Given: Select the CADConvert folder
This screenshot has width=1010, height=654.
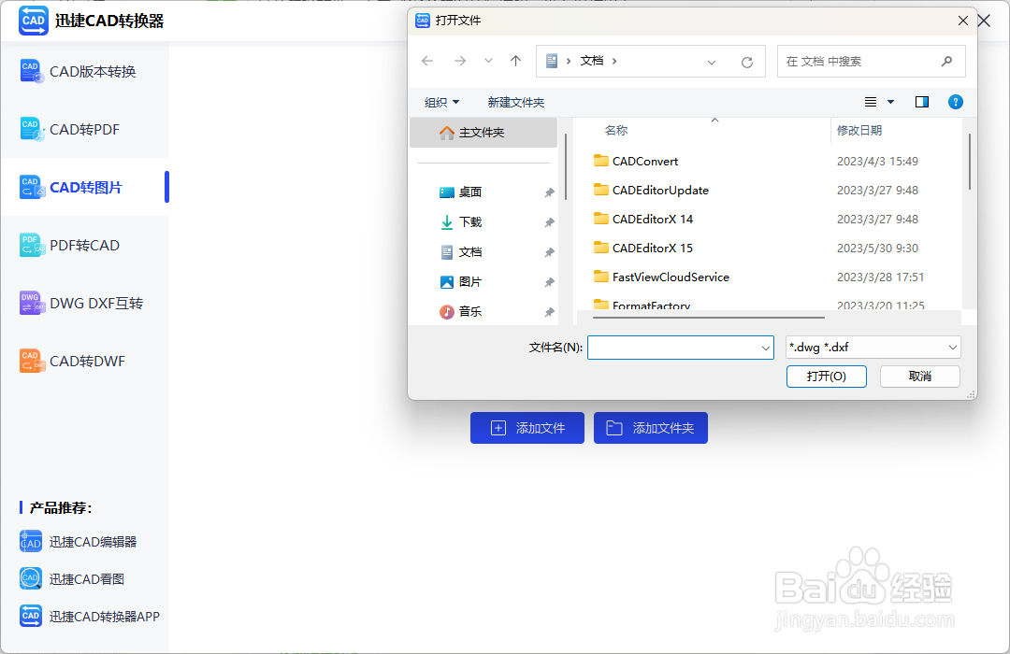Looking at the screenshot, I should coord(644,161).
